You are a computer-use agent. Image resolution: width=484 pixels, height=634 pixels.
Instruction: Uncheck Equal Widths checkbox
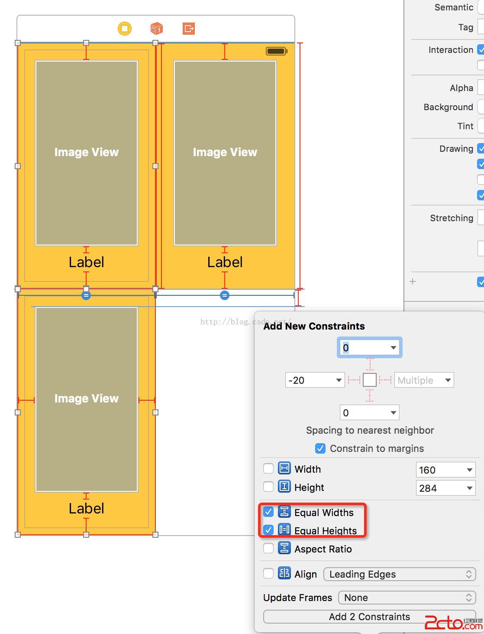tap(268, 512)
